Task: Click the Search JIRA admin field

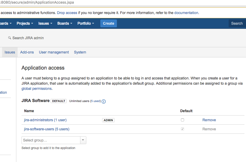Action: tap(28, 38)
